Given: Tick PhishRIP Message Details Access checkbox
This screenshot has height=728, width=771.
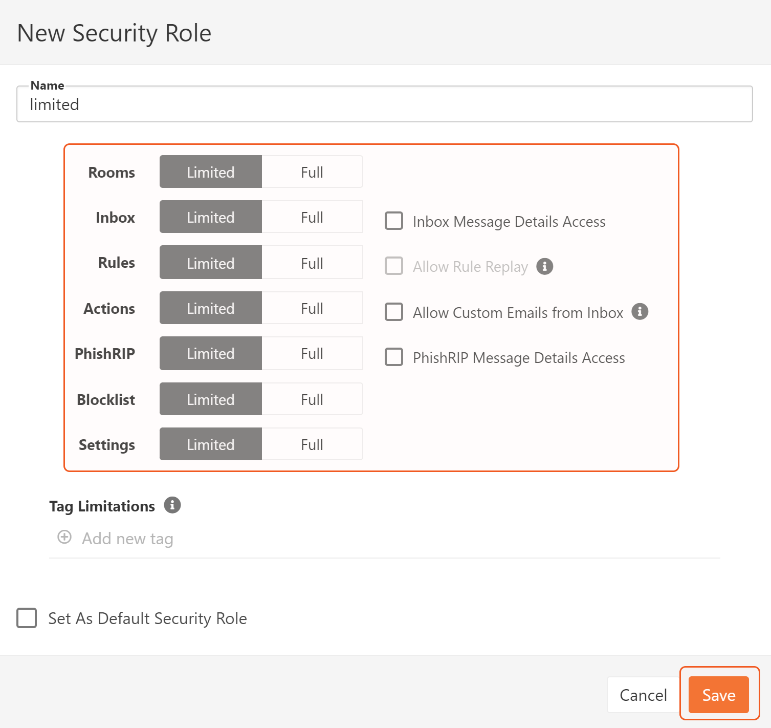Looking at the screenshot, I should pos(394,357).
